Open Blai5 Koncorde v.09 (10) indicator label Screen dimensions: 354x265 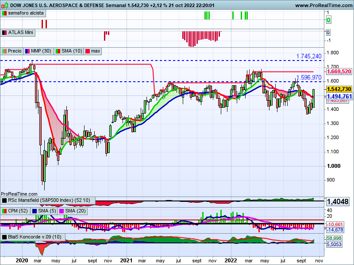(35, 237)
